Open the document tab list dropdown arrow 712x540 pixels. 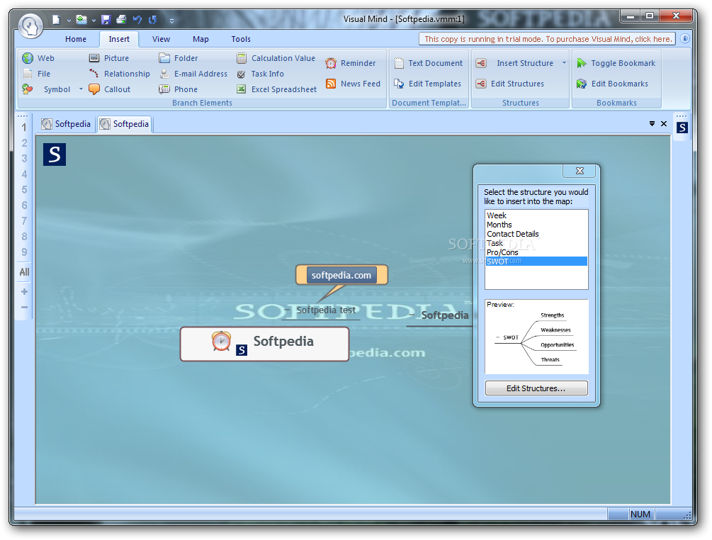coord(652,123)
